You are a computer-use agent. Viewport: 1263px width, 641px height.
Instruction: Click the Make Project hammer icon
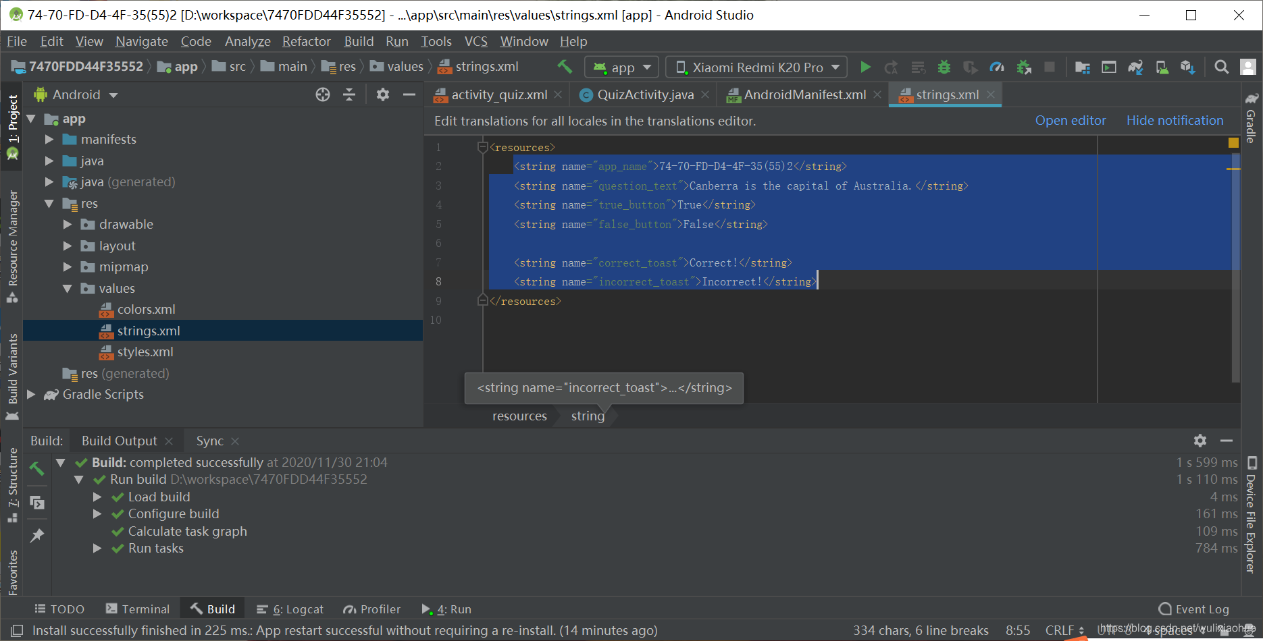tap(565, 67)
